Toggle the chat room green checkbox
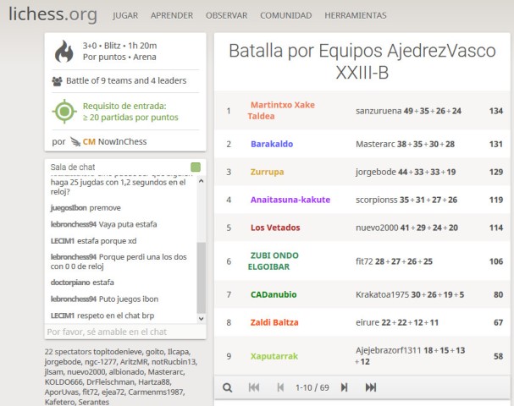 196,167
